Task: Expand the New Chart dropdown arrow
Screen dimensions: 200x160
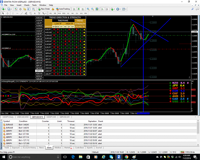Action: 5,9
